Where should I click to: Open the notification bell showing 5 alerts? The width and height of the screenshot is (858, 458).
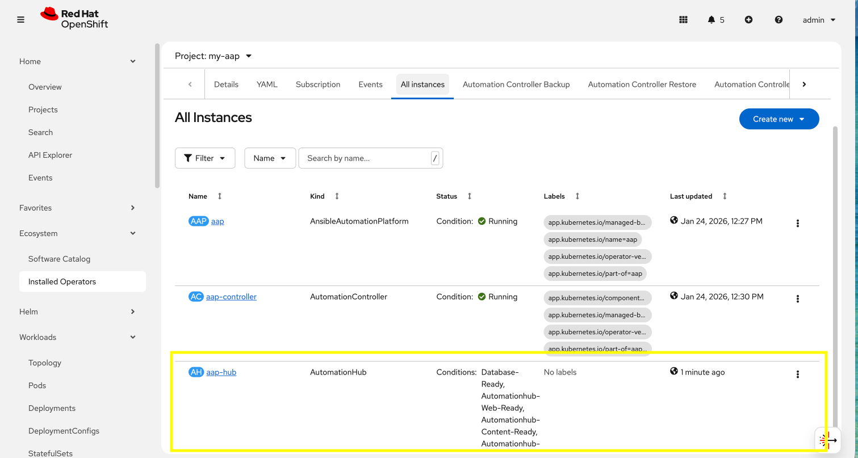click(x=713, y=19)
